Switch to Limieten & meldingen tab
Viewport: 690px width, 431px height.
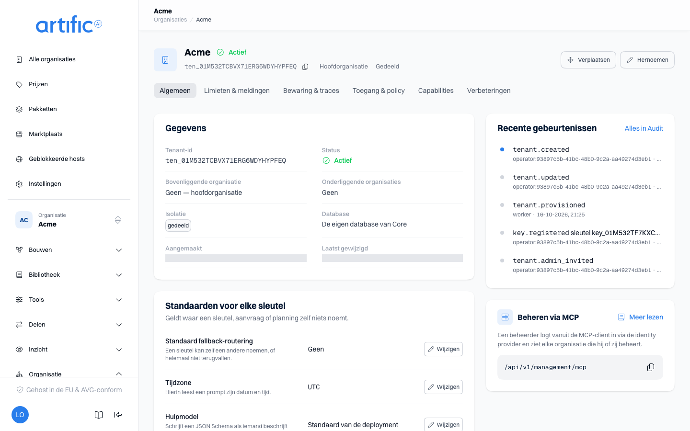point(237,91)
